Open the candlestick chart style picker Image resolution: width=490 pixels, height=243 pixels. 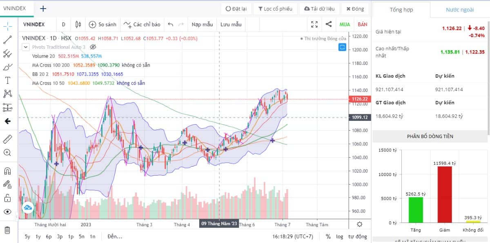(x=78, y=25)
